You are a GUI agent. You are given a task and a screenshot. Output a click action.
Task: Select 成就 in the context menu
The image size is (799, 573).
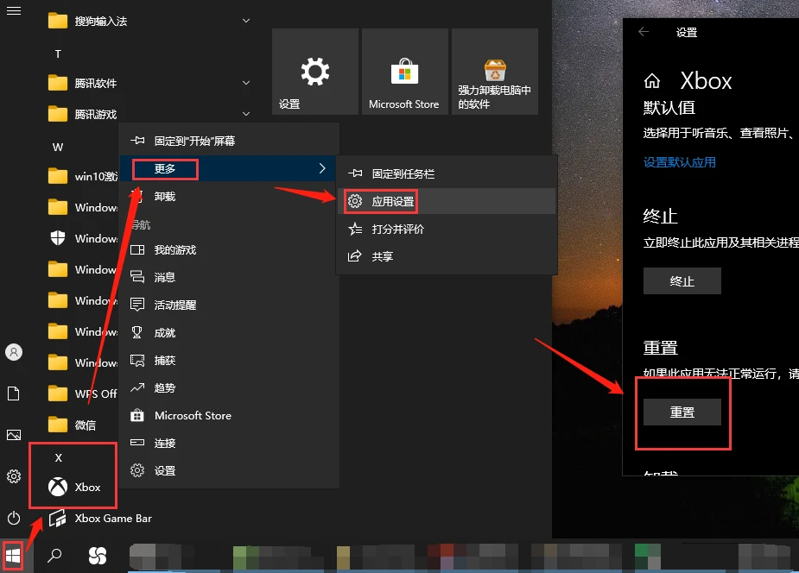229,333
